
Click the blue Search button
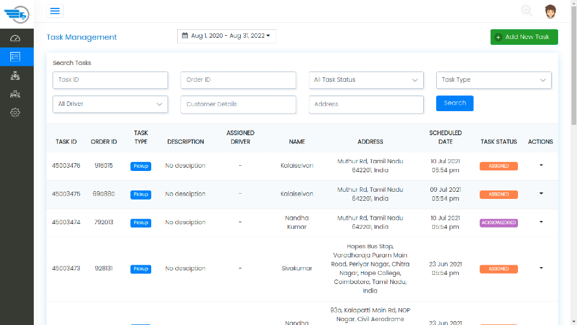(455, 103)
